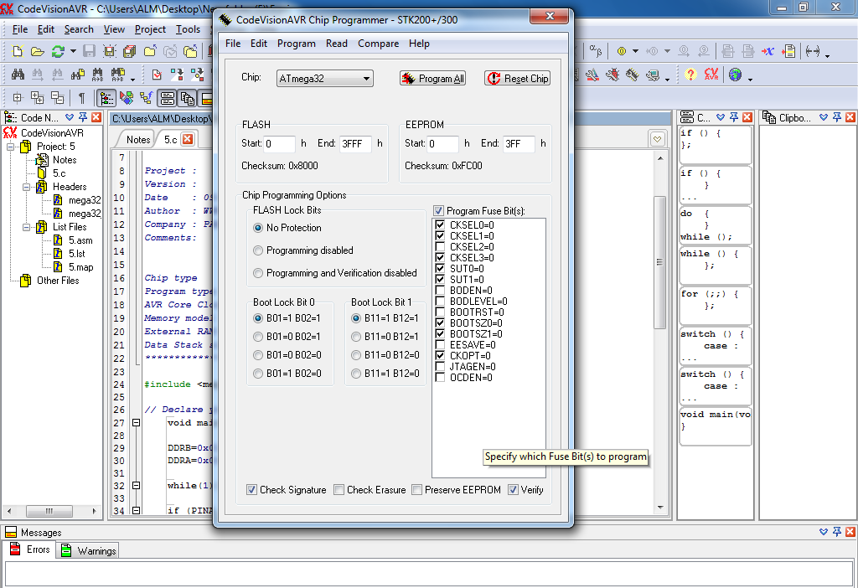Collapse the Headers tree node
Viewport: 858px width, 588px height.
pyautogui.click(x=26, y=187)
